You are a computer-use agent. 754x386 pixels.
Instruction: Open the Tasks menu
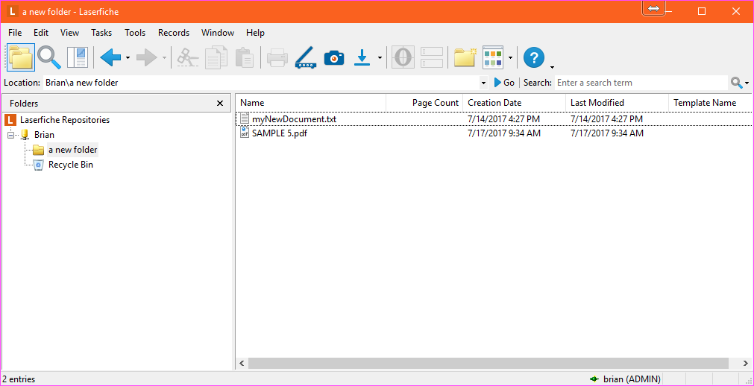[x=101, y=33]
